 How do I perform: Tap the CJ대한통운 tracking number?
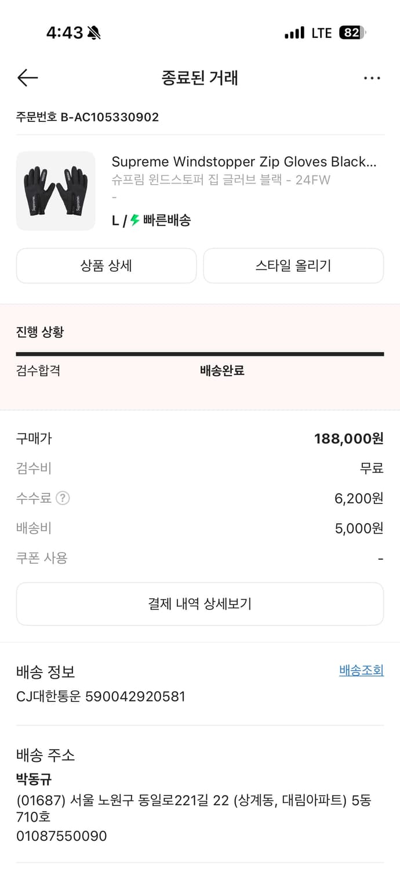point(100,696)
